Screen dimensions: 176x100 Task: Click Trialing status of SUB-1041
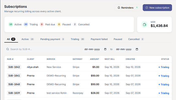point(164,76)
